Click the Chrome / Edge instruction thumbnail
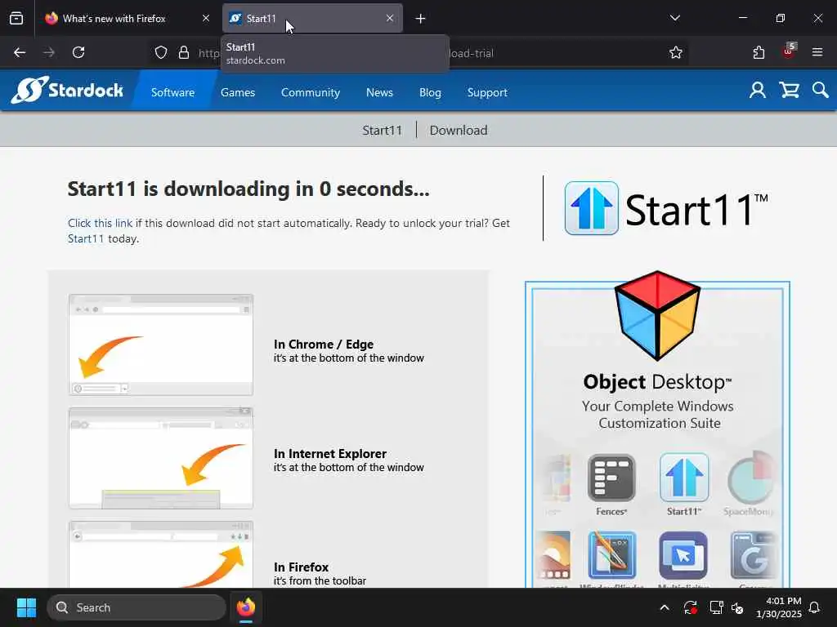The width and height of the screenshot is (837, 627). click(x=161, y=345)
